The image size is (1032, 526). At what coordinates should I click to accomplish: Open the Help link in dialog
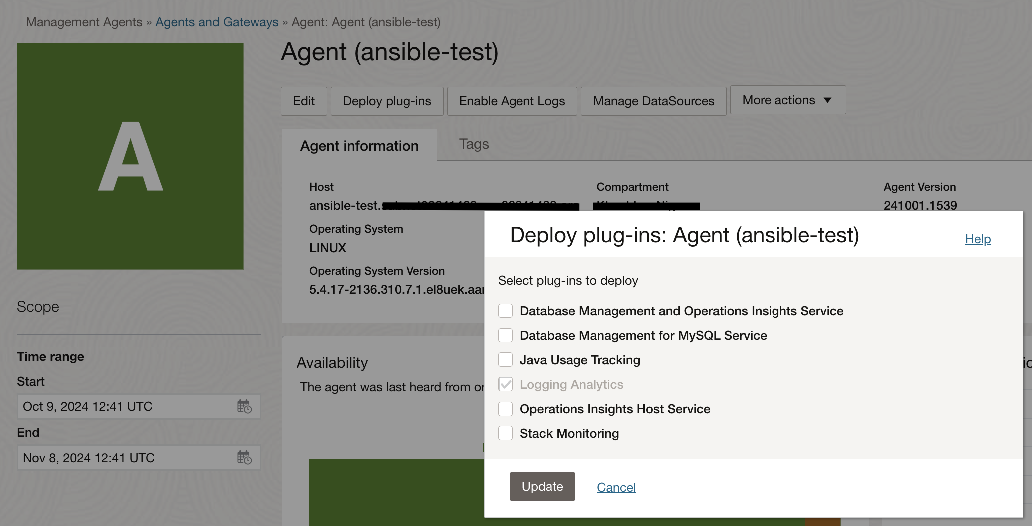click(x=977, y=239)
